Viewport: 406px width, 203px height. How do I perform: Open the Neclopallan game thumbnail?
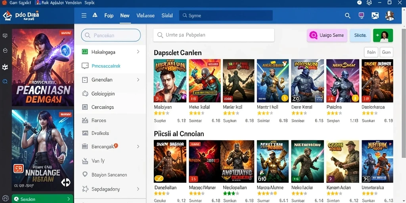(x=237, y=162)
